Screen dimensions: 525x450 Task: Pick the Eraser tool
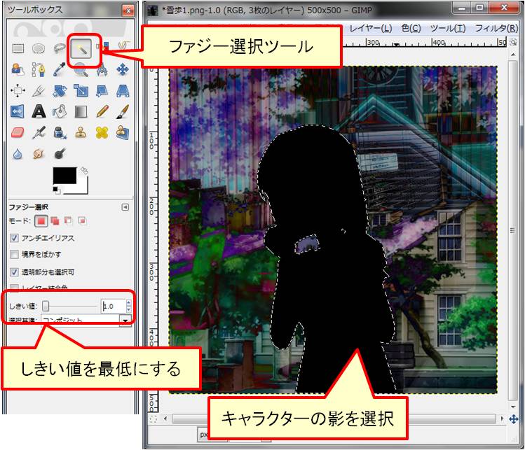coord(18,132)
